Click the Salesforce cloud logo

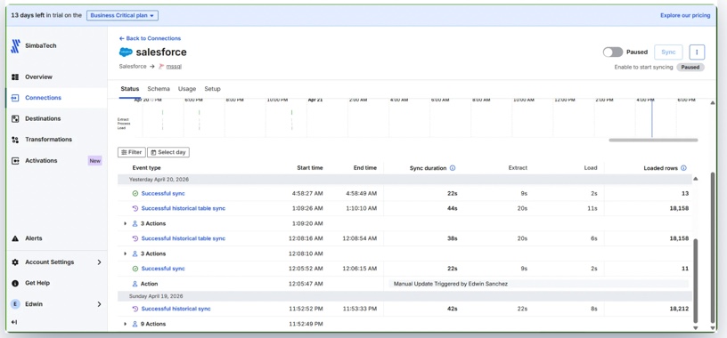coord(126,52)
